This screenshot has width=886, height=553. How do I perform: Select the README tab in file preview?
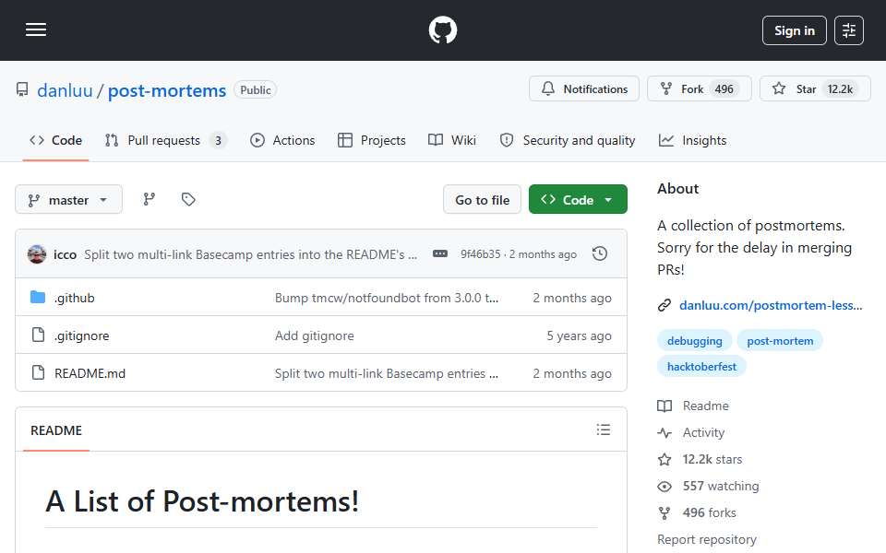(x=56, y=430)
